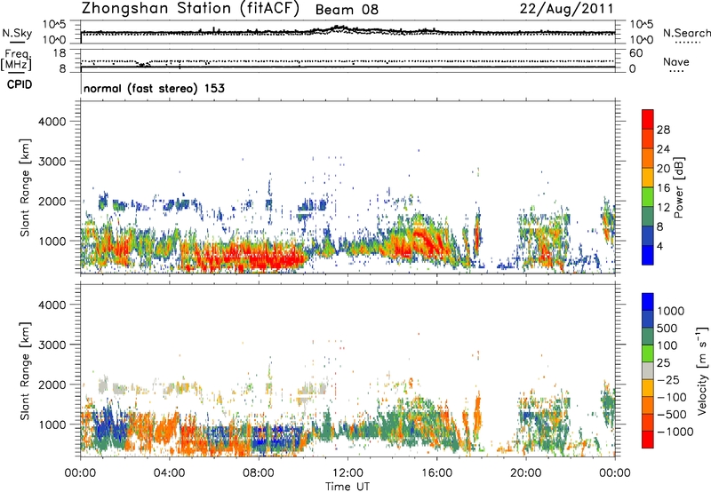The height and width of the screenshot is (492, 711).
Task: Pick the gray segment of velocity color bar
Action: 648,370
